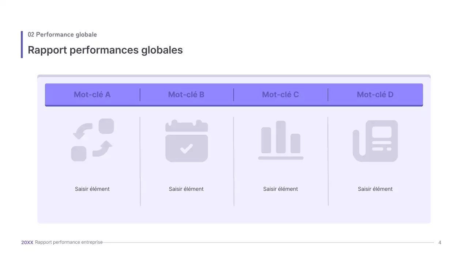Select the Saisir élément label under the fax icon
The image size is (468, 263).
(375, 189)
